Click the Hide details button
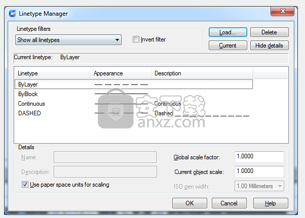 [x=269, y=46]
